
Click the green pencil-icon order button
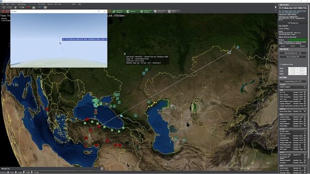[x=118, y=12]
